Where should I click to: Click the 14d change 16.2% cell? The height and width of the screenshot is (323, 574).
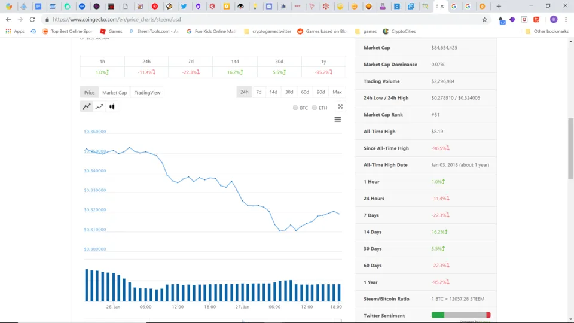pyautogui.click(x=235, y=72)
